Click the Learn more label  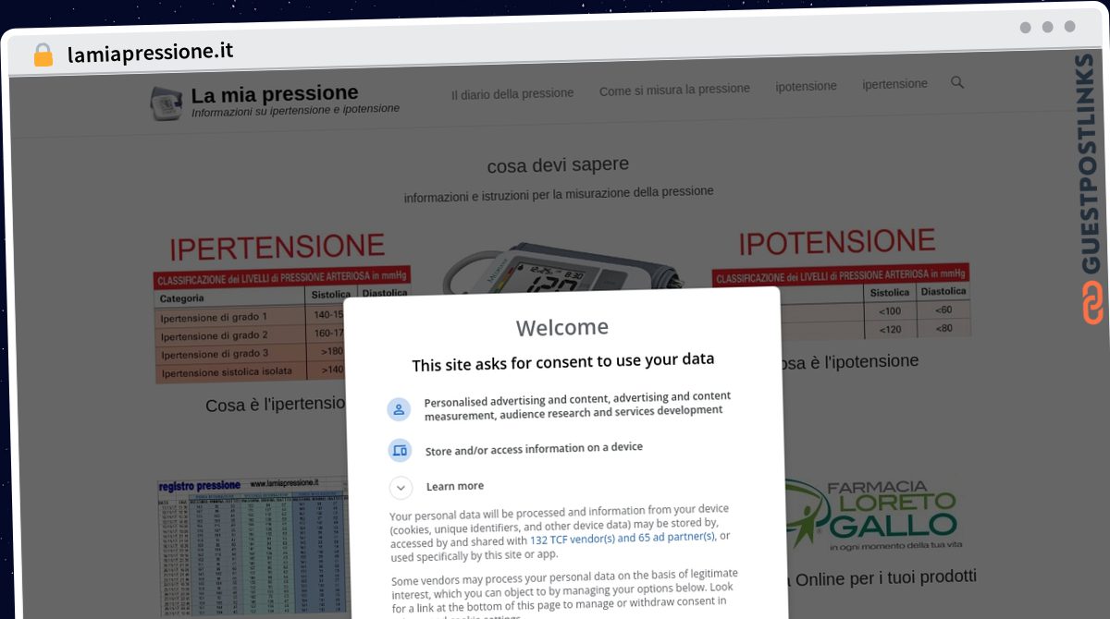[x=455, y=486]
